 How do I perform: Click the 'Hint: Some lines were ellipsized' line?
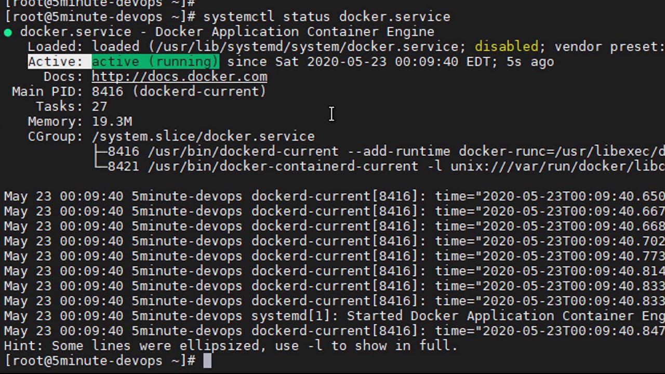click(x=231, y=346)
